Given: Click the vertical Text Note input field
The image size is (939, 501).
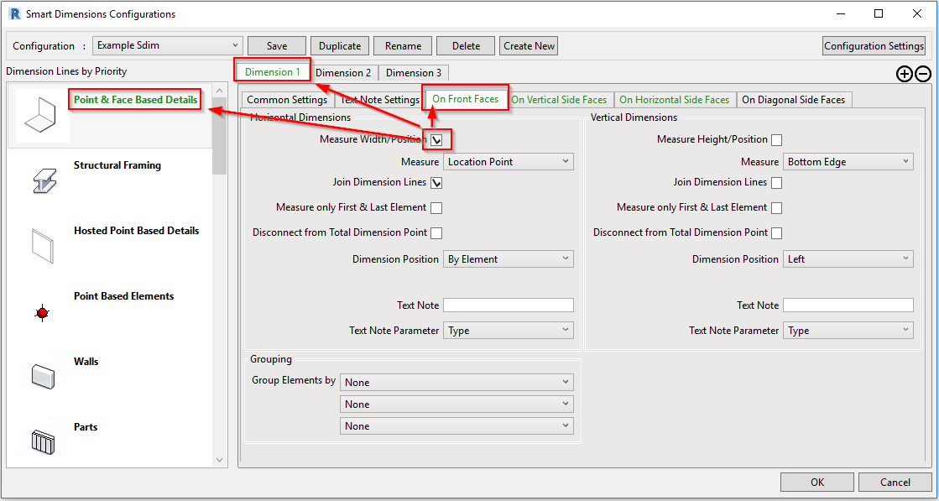Looking at the screenshot, I should tap(848, 305).
